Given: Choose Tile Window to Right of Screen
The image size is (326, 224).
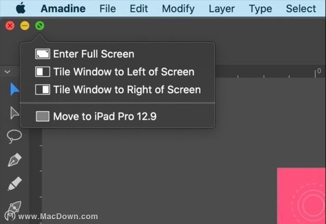Looking at the screenshot, I should (126, 90).
